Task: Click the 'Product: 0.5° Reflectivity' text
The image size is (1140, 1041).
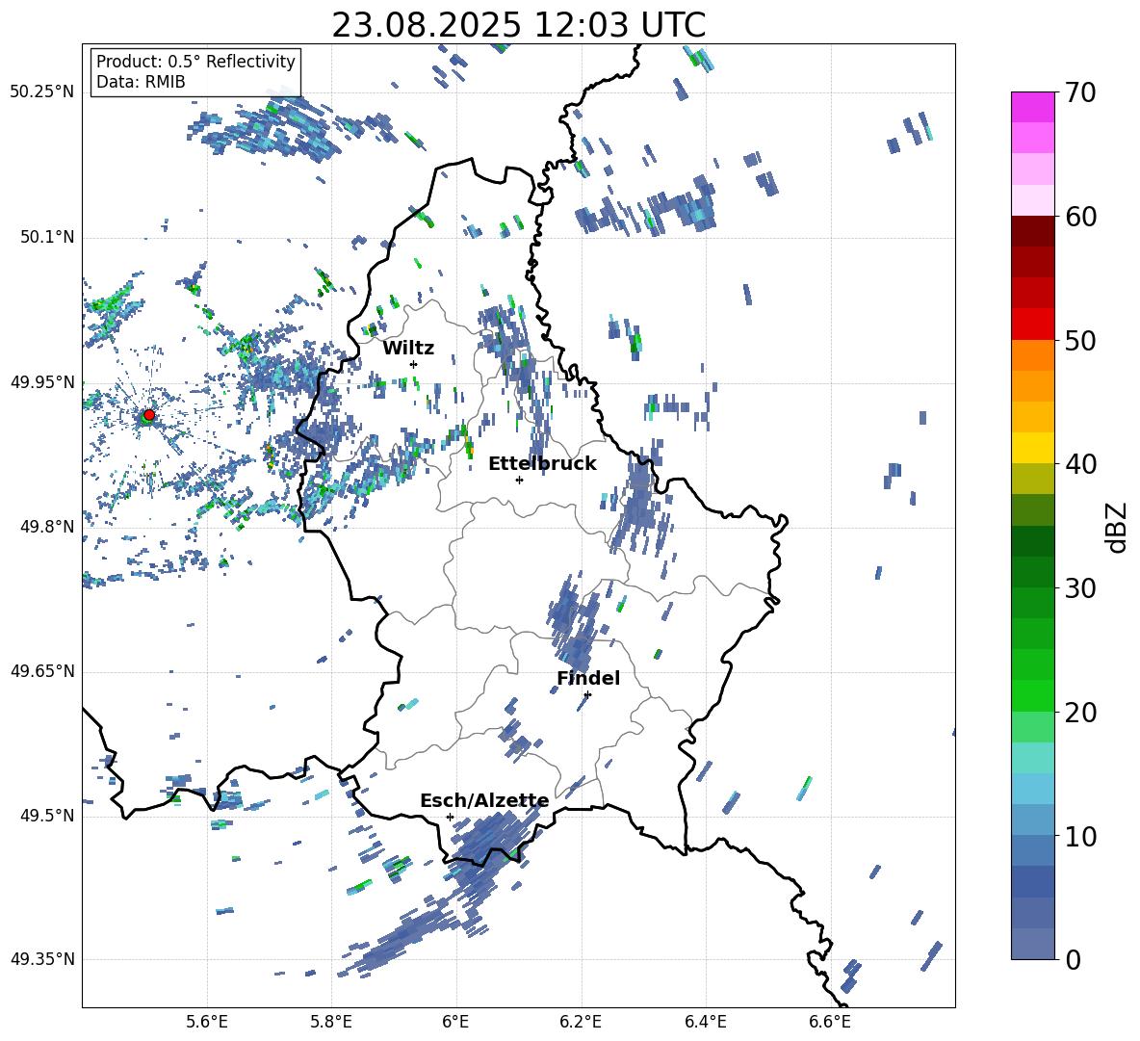Action: [x=195, y=62]
